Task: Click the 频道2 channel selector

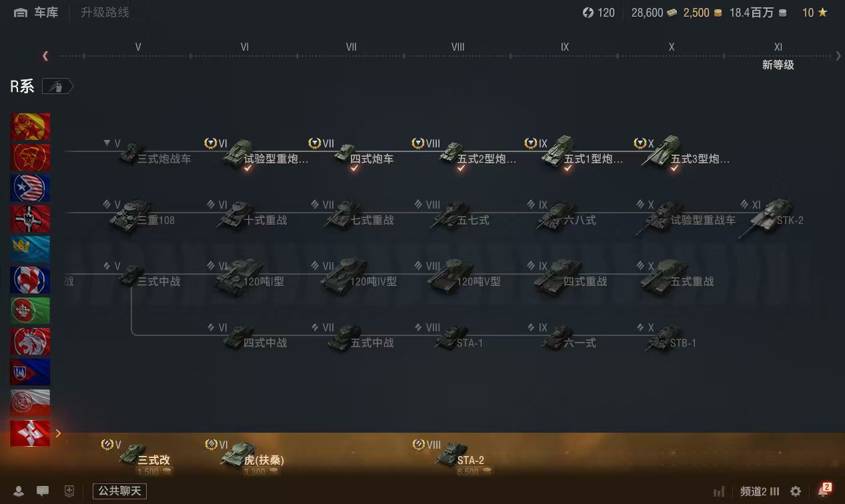Action: point(760,491)
